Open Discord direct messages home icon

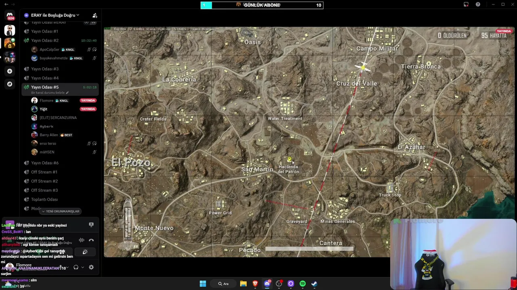pos(10,16)
